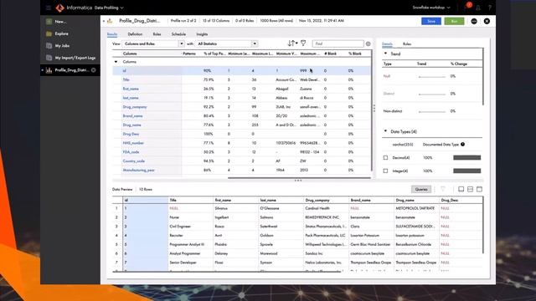Click vertical splitter handle between table and details
This screenshot has width=536, height=301.
point(374,108)
